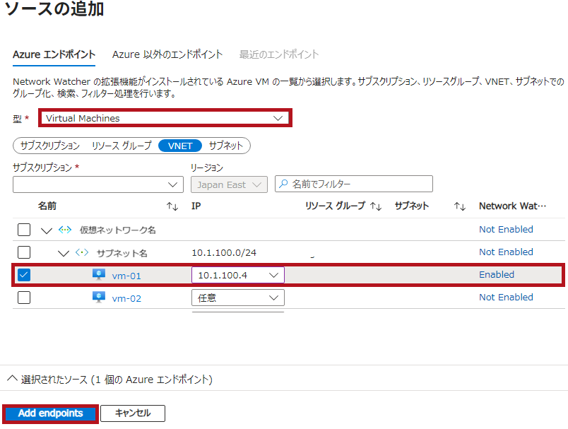The height and width of the screenshot is (429, 568).
Task: Click the vm-02 virtual machine icon
Action: pyautogui.click(x=99, y=297)
